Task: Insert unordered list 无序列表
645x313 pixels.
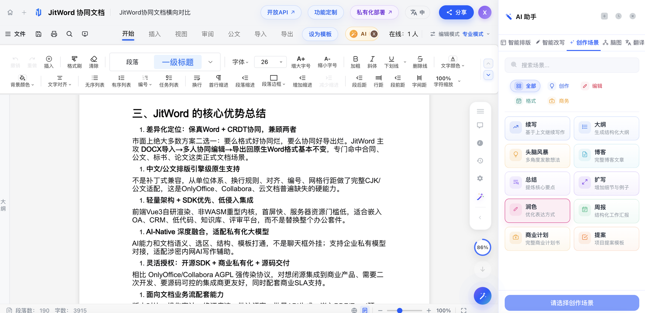Action: click(94, 81)
